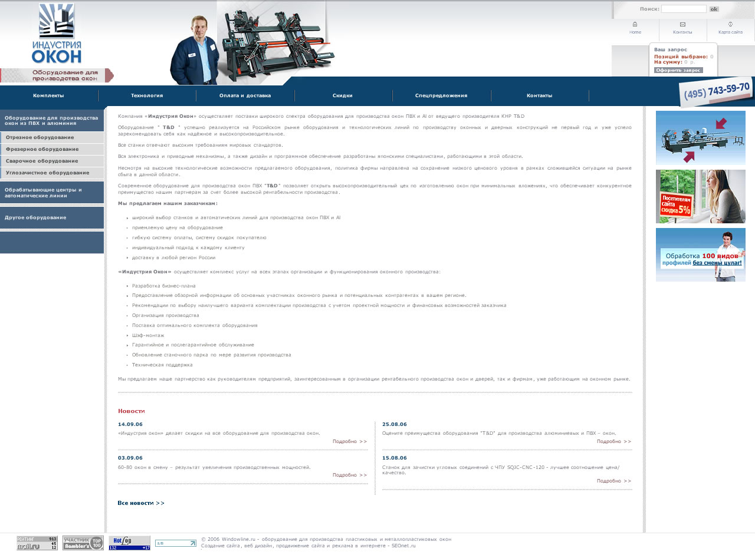Click the Оформить запрос button

[x=678, y=70]
